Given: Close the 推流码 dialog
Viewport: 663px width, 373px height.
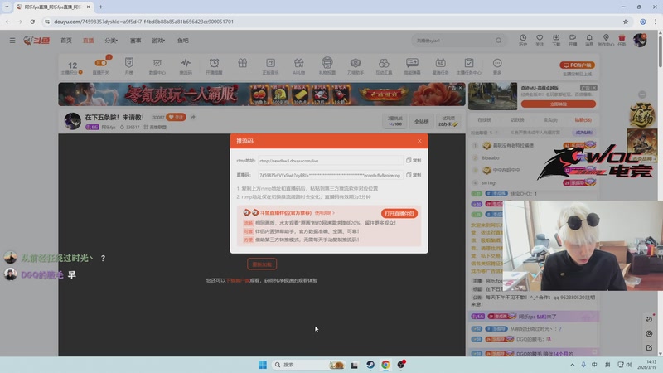Looking at the screenshot, I should [x=419, y=141].
